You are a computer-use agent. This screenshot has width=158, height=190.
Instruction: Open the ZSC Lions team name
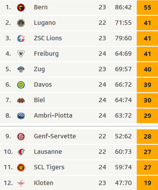coord(48,38)
